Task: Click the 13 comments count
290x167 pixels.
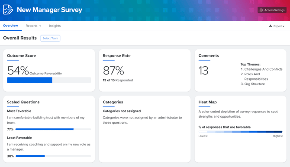Action: pyautogui.click(x=203, y=71)
